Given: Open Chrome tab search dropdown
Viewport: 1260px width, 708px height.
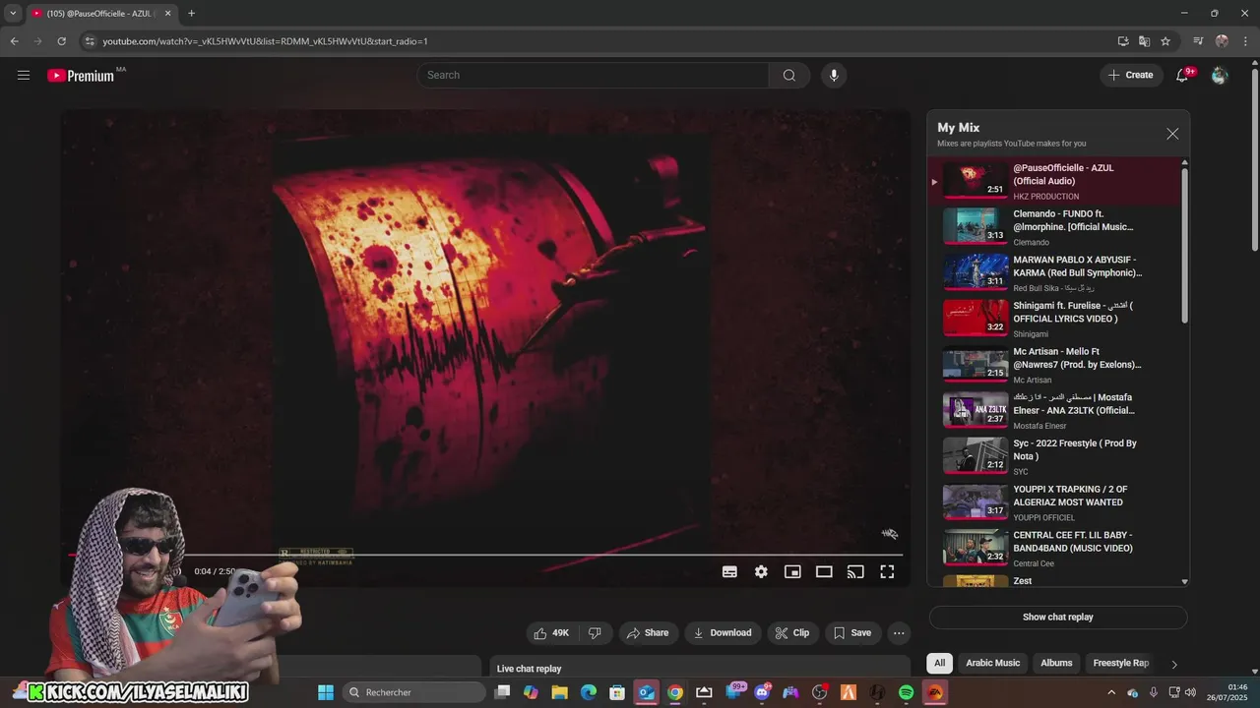Looking at the screenshot, I should (x=13, y=14).
